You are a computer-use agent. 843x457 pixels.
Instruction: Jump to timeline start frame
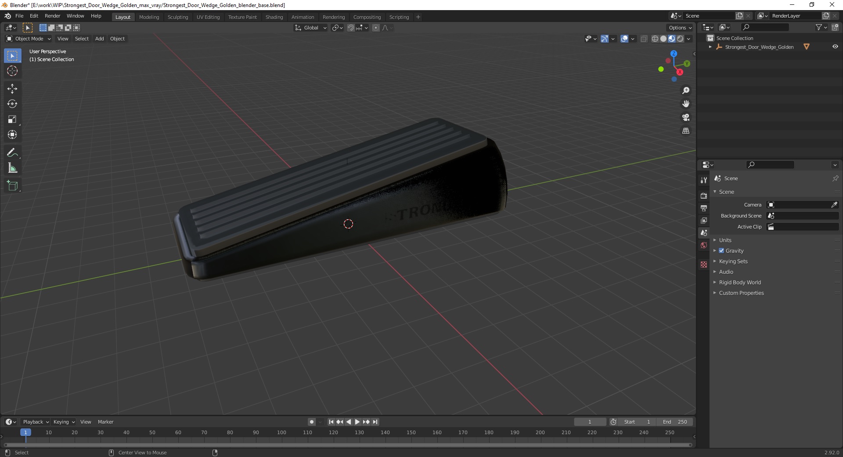331,422
